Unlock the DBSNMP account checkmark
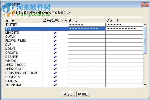This screenshot has width=150, height=100. 55,57
